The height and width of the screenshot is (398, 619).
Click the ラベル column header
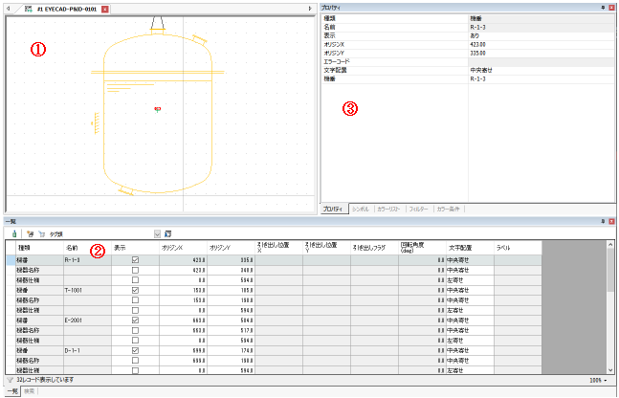point(518,248)
